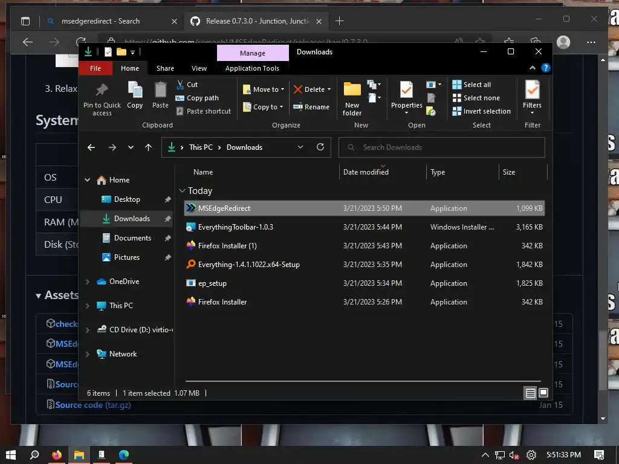Select the MSEdgeRedirect file
The height and width of the screenshot is (464, 619).
tap(365, 208)
